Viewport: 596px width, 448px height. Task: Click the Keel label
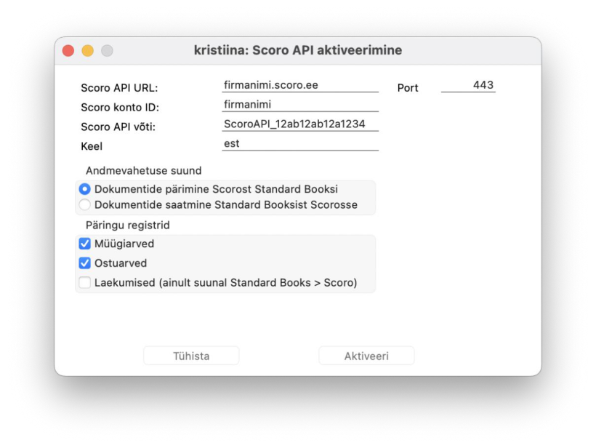tap(92, 146)
